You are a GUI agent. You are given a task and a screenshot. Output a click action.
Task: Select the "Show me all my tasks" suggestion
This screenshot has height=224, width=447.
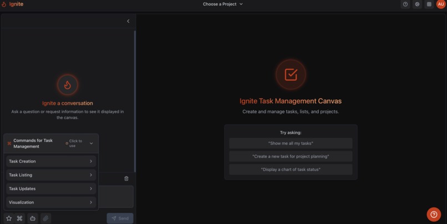(291, 144)
